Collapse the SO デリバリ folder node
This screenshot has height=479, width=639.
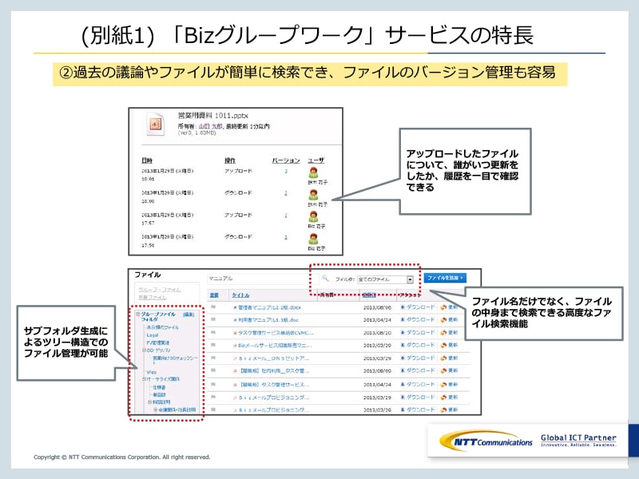(x=144, y=350)
